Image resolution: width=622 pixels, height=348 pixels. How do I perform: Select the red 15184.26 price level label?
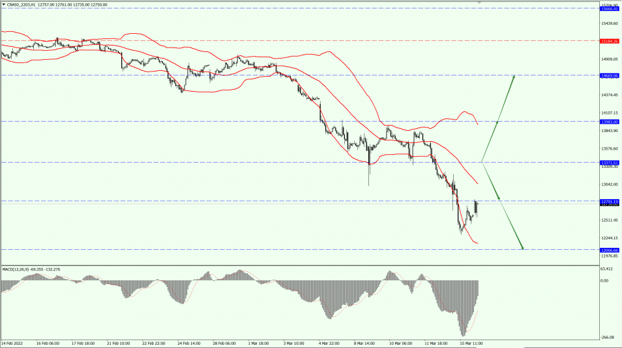pyautogui.click(x=609, y=41)
